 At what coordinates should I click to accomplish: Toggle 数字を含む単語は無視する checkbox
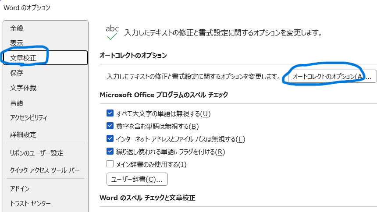[110, 126]
